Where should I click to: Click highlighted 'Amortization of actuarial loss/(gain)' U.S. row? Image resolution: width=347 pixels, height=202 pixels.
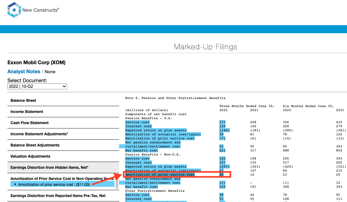tap(163, 134)
